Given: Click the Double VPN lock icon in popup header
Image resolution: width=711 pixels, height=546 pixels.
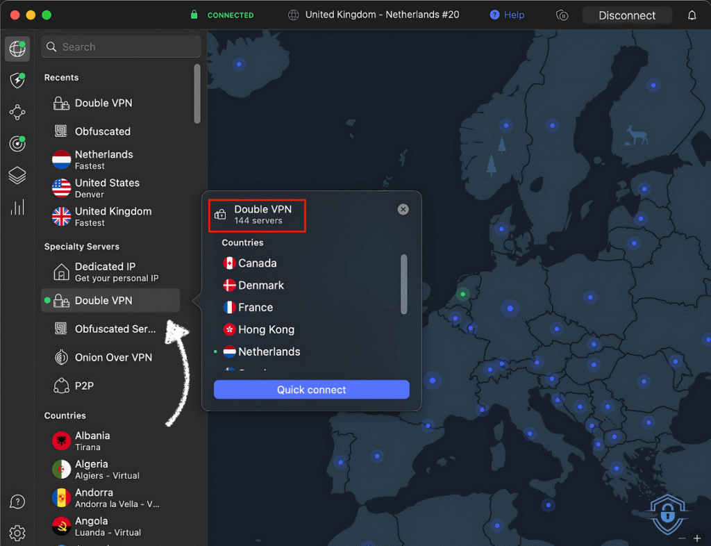Looking at the screenshot, I should click(x=220, y=215).
